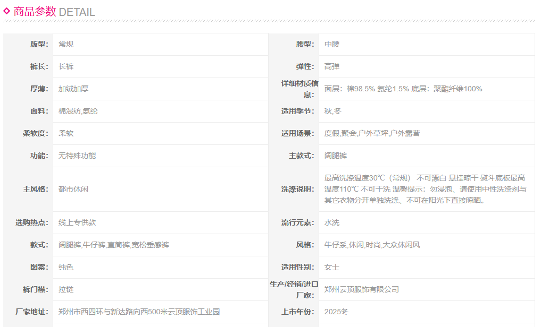Select the 流行元素 value 水洗
The height and width of the screenshot is (327, 541).
(x=332, y=222)
